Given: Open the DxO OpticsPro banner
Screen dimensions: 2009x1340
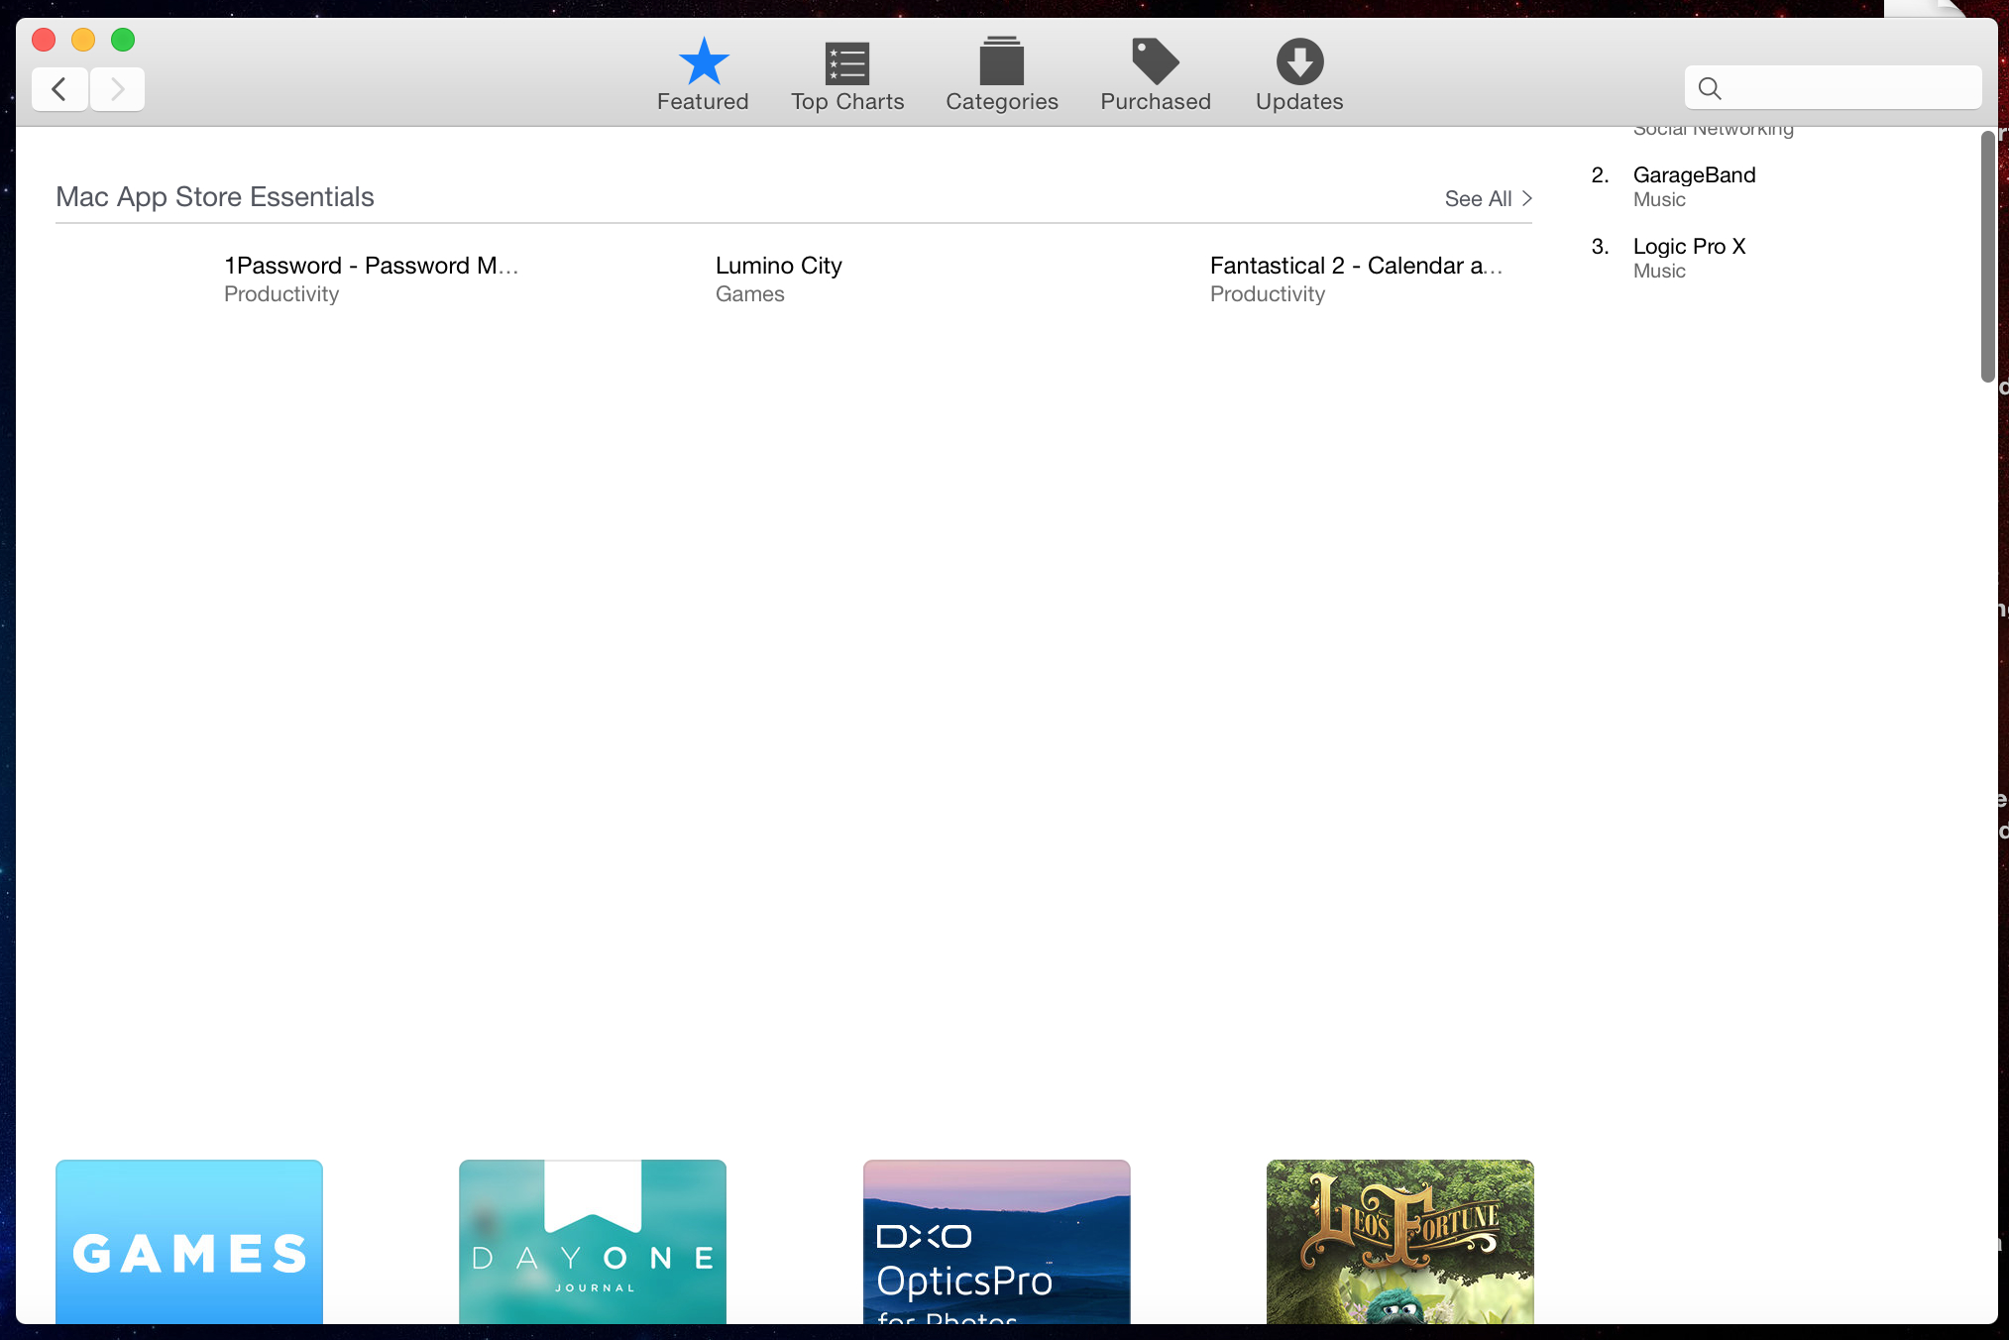Looking at the screenshot, I should (996, 1242).
